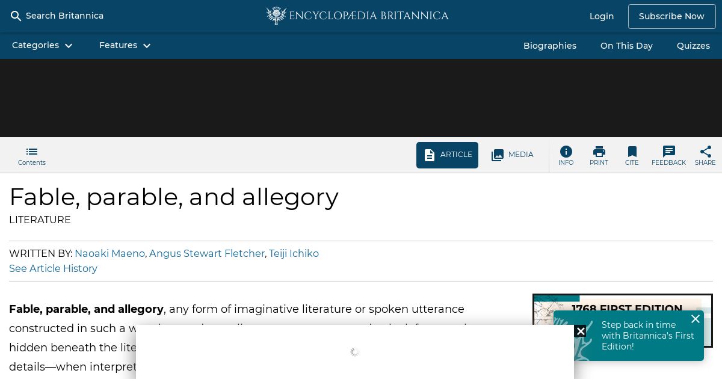This screenshot has width=722, height=379.
Task: Expand the Features dropdown
Action: (125, 46)
